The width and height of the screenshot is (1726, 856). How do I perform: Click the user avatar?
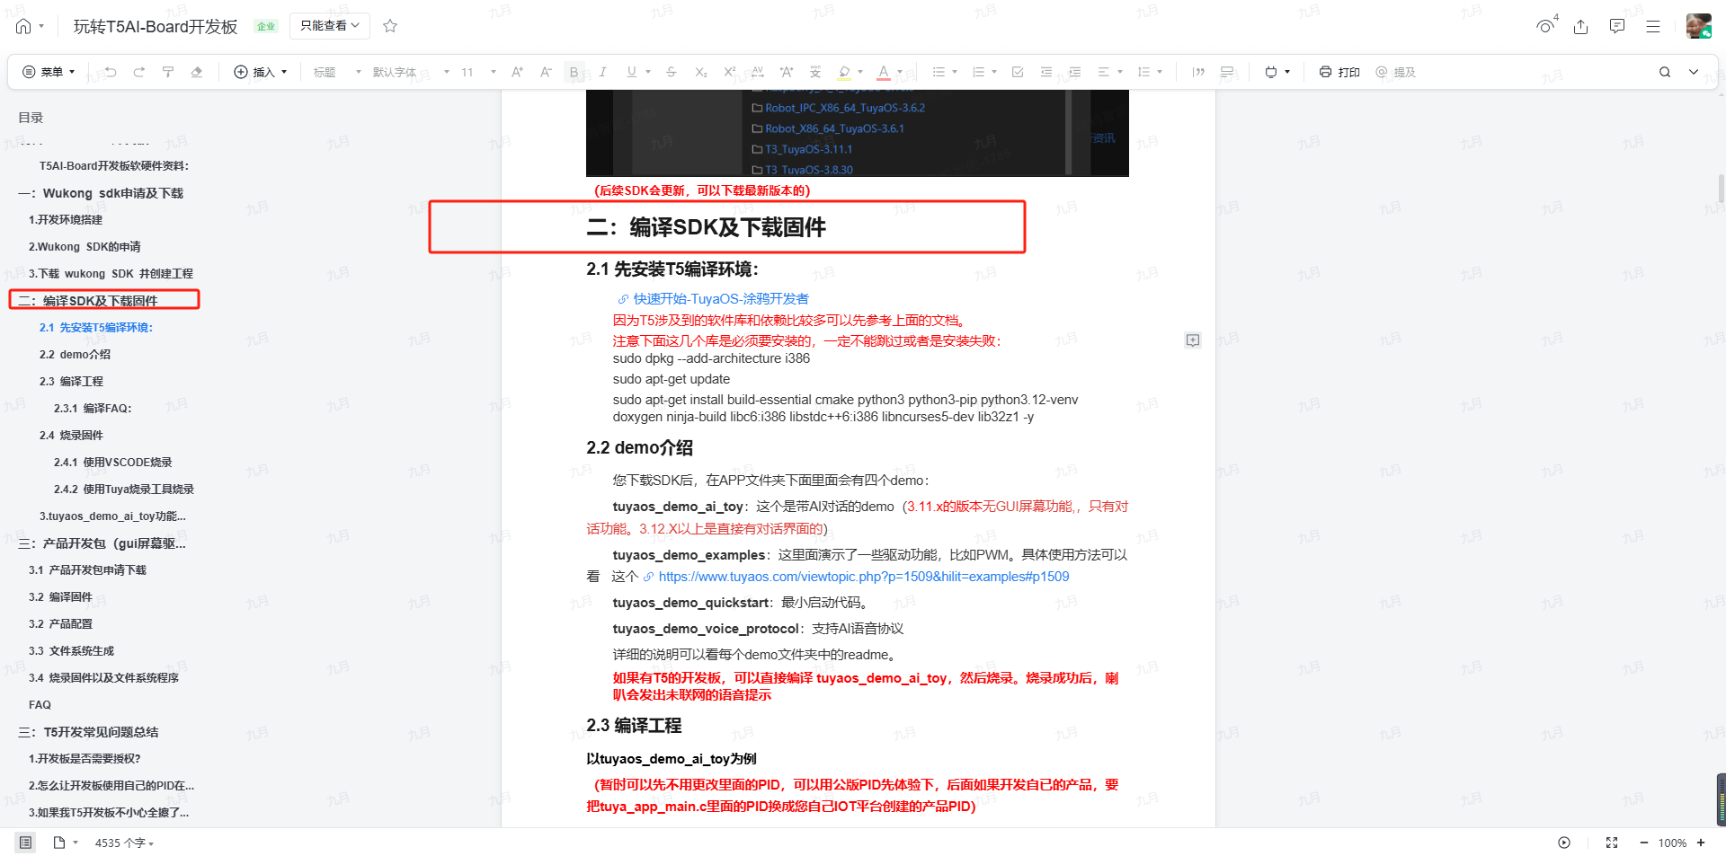1698,26
